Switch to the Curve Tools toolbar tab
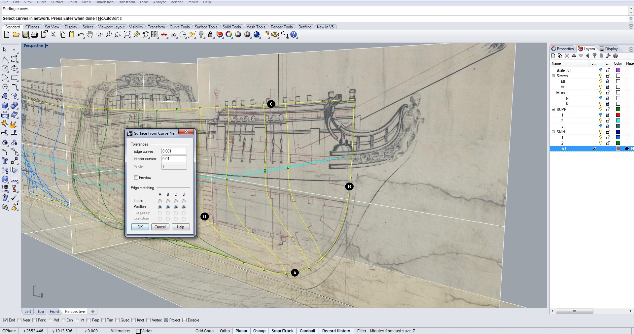Image resolution: width=634 pixels, height=334 pixels. click(179, 27)
